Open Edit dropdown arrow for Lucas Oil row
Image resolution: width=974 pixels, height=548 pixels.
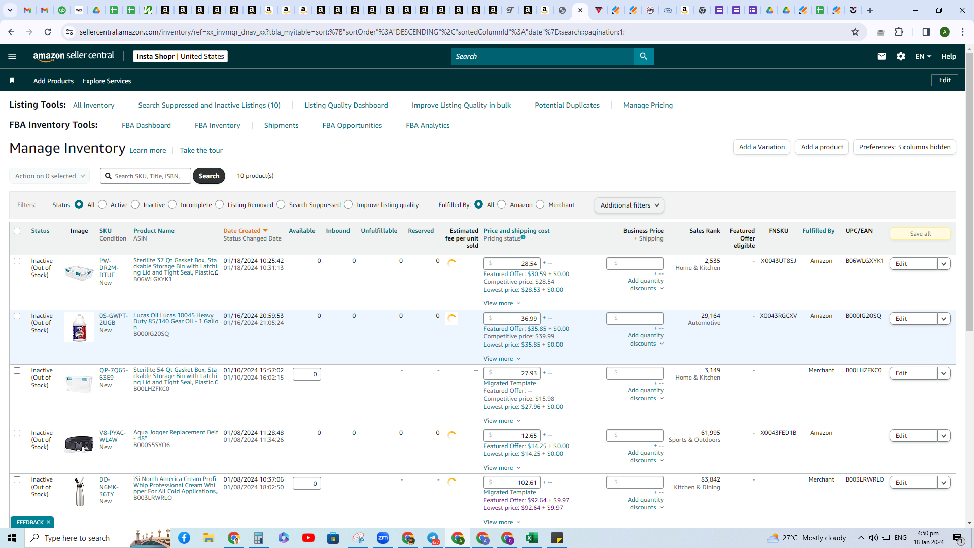tap(944, 319)
